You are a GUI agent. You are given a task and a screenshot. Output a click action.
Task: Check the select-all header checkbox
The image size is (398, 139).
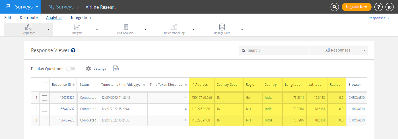point(44,84)
